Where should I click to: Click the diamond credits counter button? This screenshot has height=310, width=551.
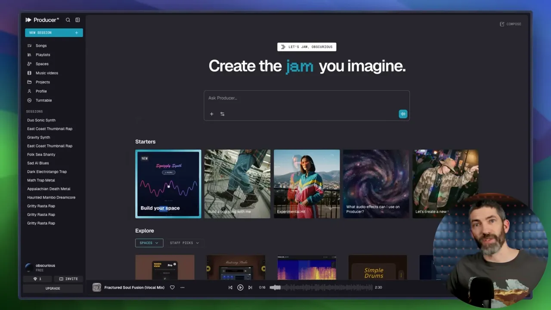[x=38, y=279]
